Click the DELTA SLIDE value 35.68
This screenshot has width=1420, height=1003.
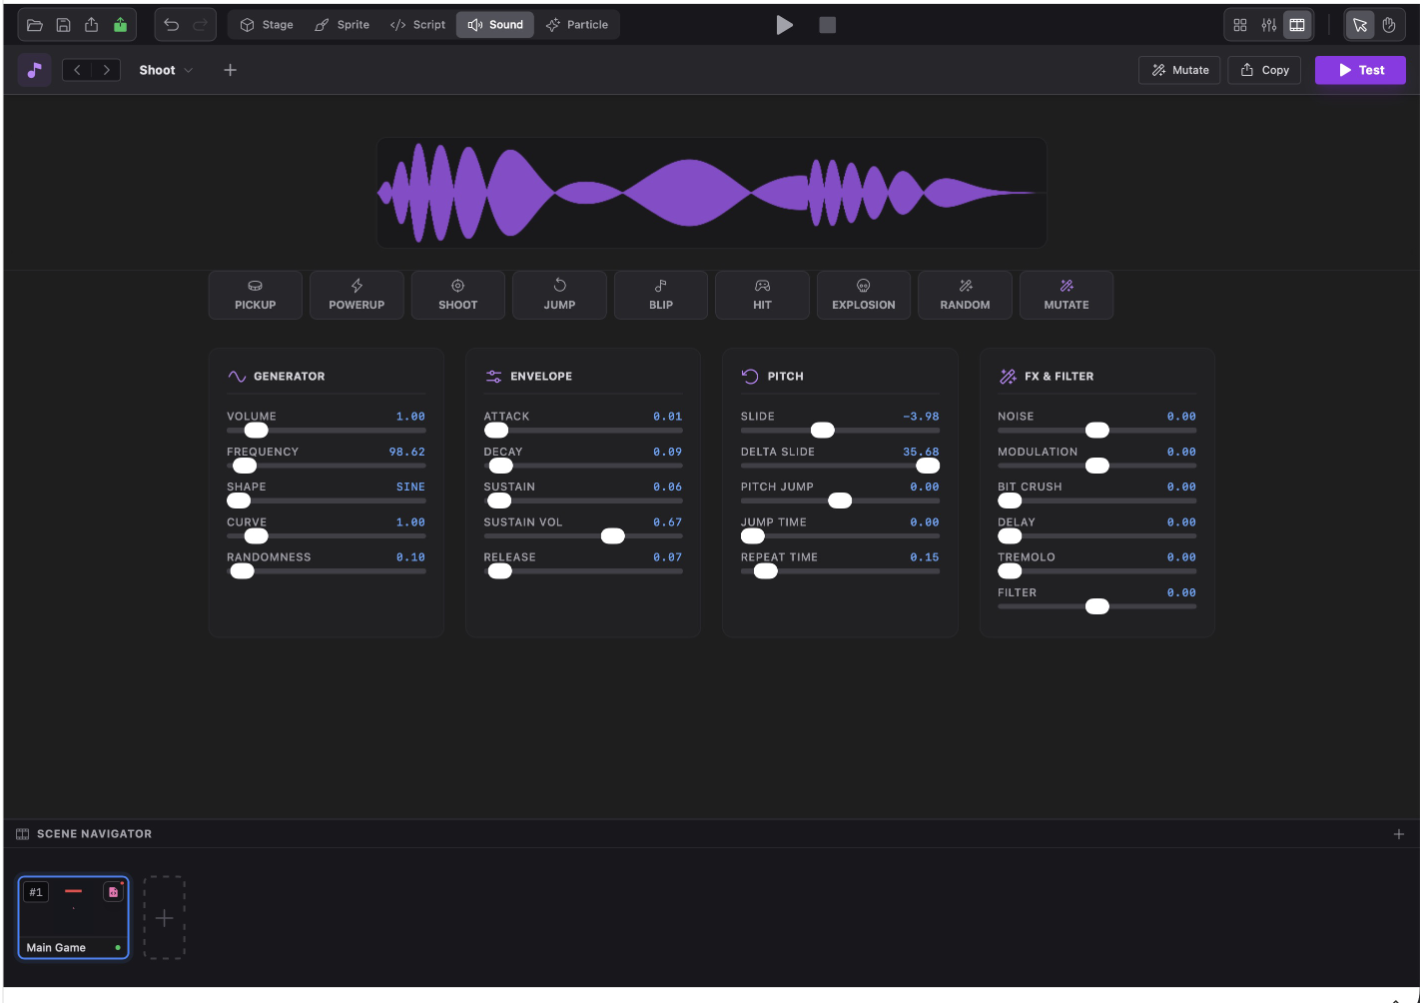click(921, 452)
